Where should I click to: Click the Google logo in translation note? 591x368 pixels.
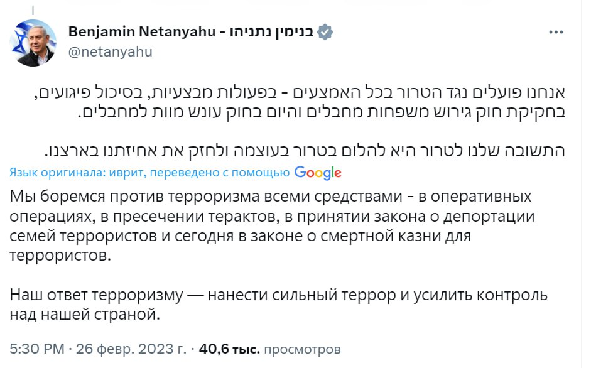(x=317, y=172)
